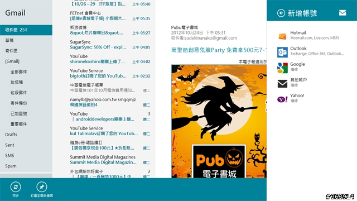Click the sync icon in bottom bar
The image size is (357, 201).
tap(16, 187)
